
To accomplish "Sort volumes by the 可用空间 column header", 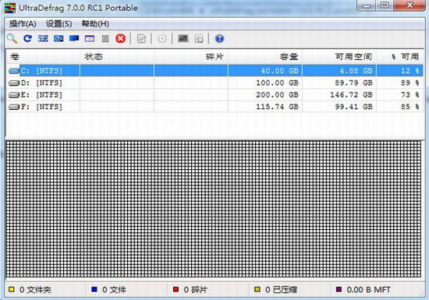I will [x=339, y=57].
